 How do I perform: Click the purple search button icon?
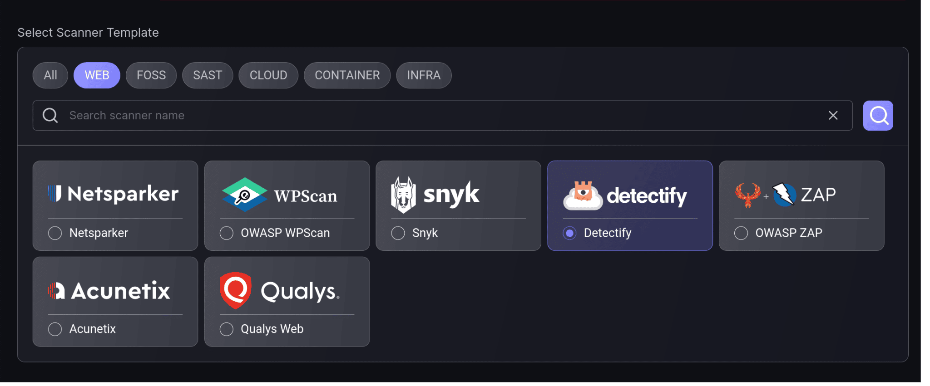pyautogui.click(x=878, y=116)
